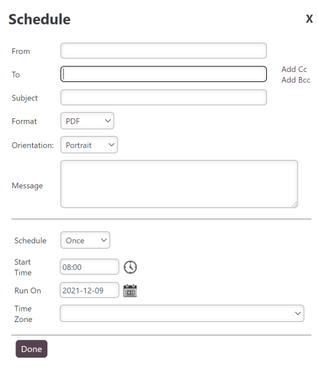Focus the From input field
318x378 pixels.
163,50
